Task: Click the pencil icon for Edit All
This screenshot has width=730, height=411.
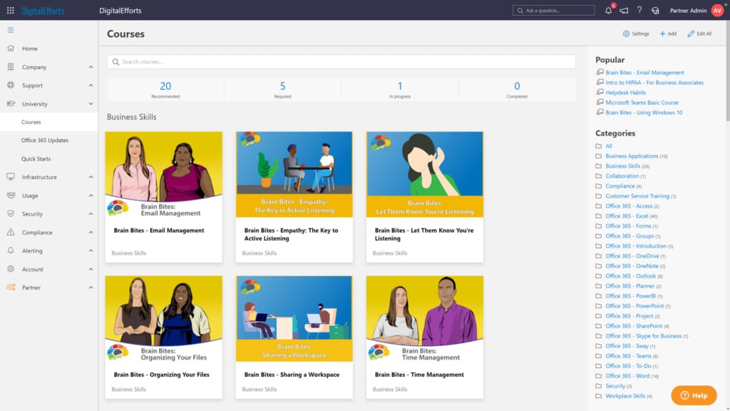Action: 691,34
